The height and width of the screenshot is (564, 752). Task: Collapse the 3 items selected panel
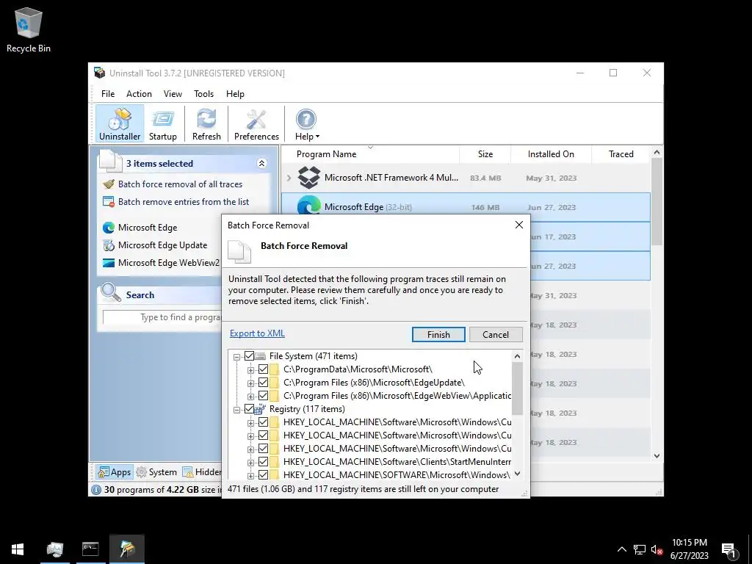point(261,164)
